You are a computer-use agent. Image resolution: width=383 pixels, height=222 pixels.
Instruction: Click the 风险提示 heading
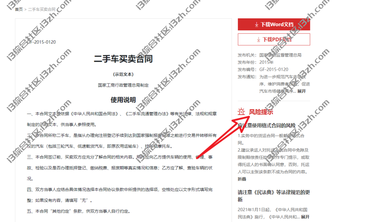261,112
